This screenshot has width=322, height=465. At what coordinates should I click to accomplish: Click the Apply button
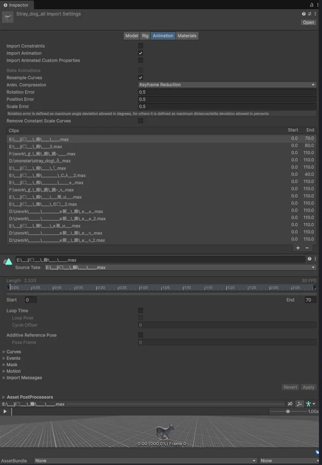(x=308, y=387)
